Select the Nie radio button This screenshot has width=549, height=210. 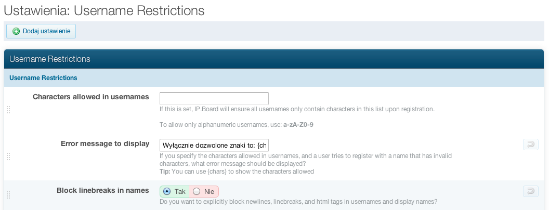[x=197, y=191]
